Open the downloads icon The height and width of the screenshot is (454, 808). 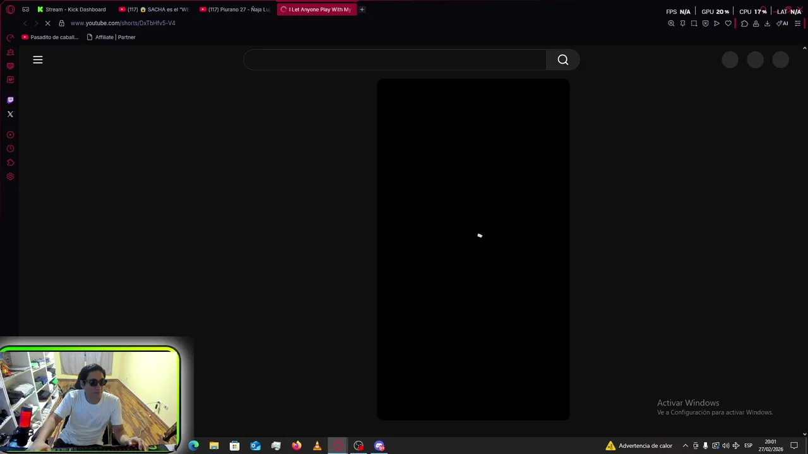coord(767,23)
